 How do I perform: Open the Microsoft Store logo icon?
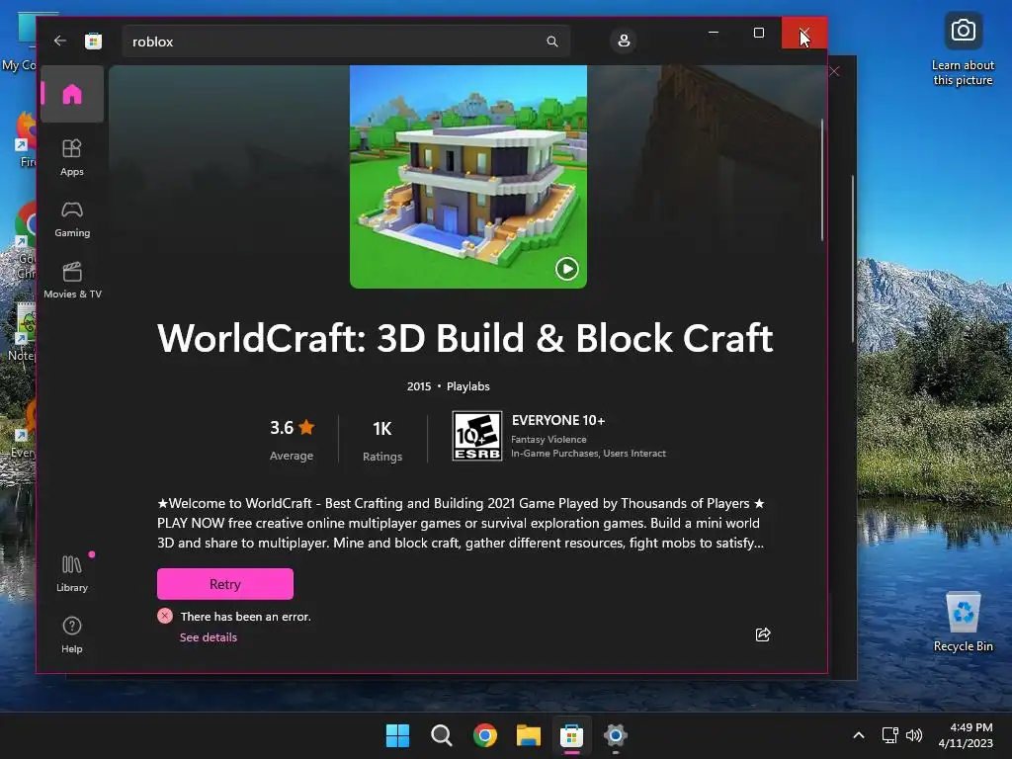94,42
